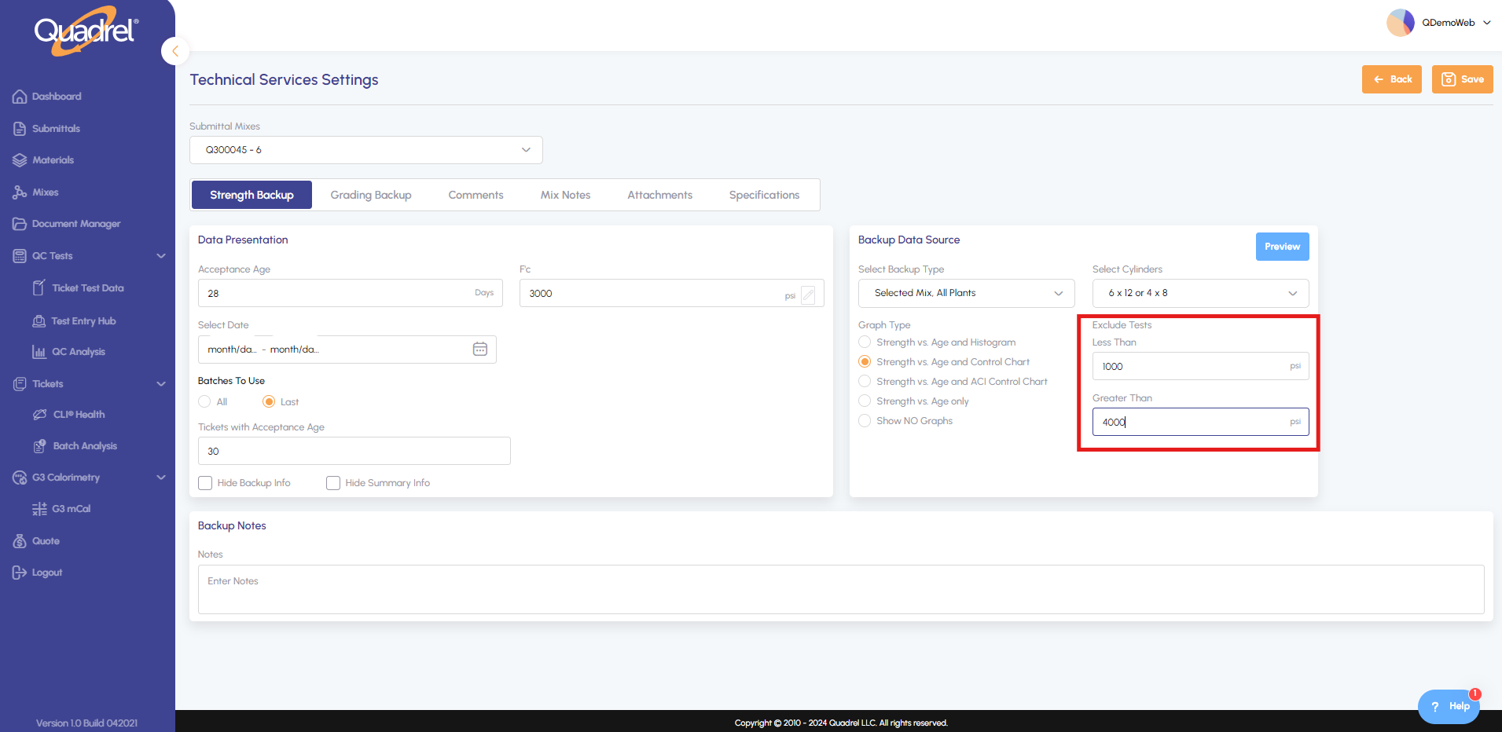This screenshot has width=1502, height=732.
Task: Click the Logout icon in sidebar
Action: click(20, 573)
